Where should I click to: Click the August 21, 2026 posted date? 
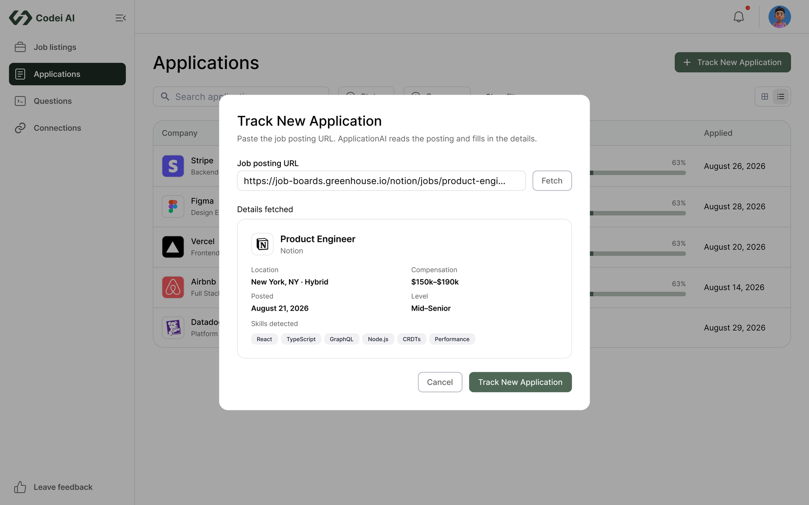(280, 308)
